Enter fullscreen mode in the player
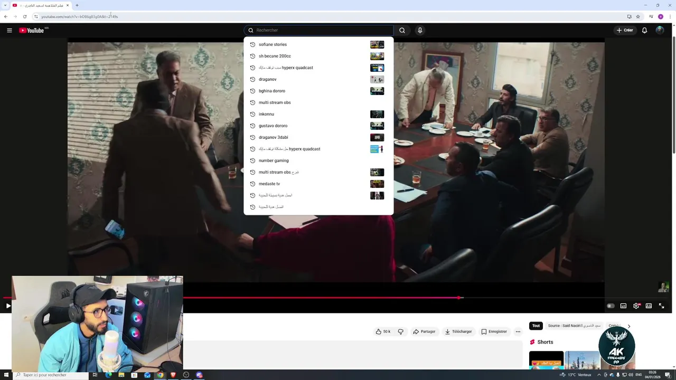 click(661, 306)
